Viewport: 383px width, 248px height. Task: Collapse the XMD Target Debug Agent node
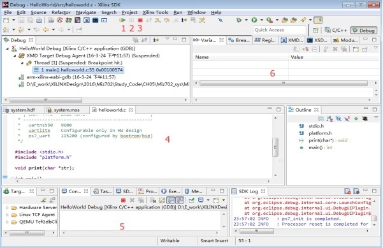coord(15,55)
